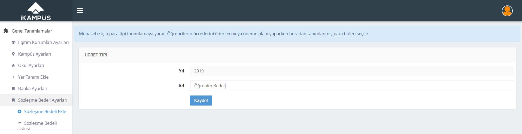This screenshot has height=134, width=522.
Task: Click the Ad input field with Öğrenim Bedeli
Action: 352,86
